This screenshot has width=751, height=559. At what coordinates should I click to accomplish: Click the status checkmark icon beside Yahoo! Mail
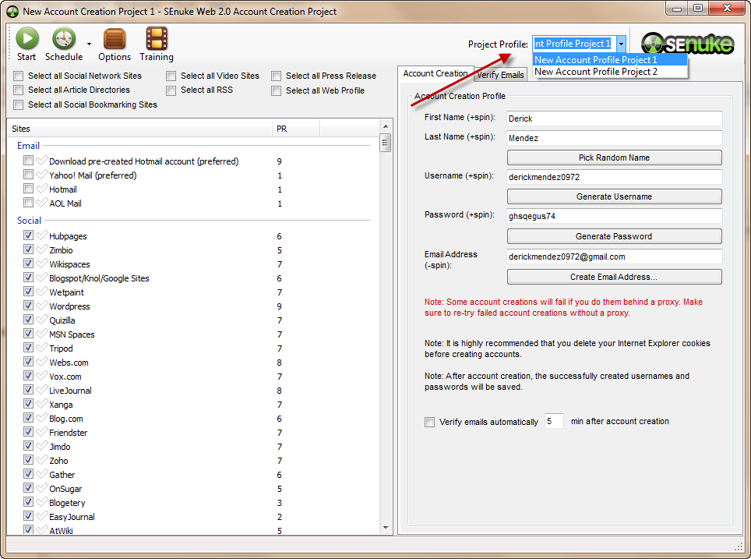pos(42,174)
